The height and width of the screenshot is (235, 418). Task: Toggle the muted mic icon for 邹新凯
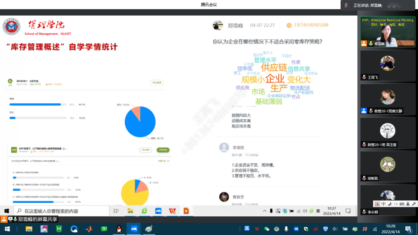point(364,178)
